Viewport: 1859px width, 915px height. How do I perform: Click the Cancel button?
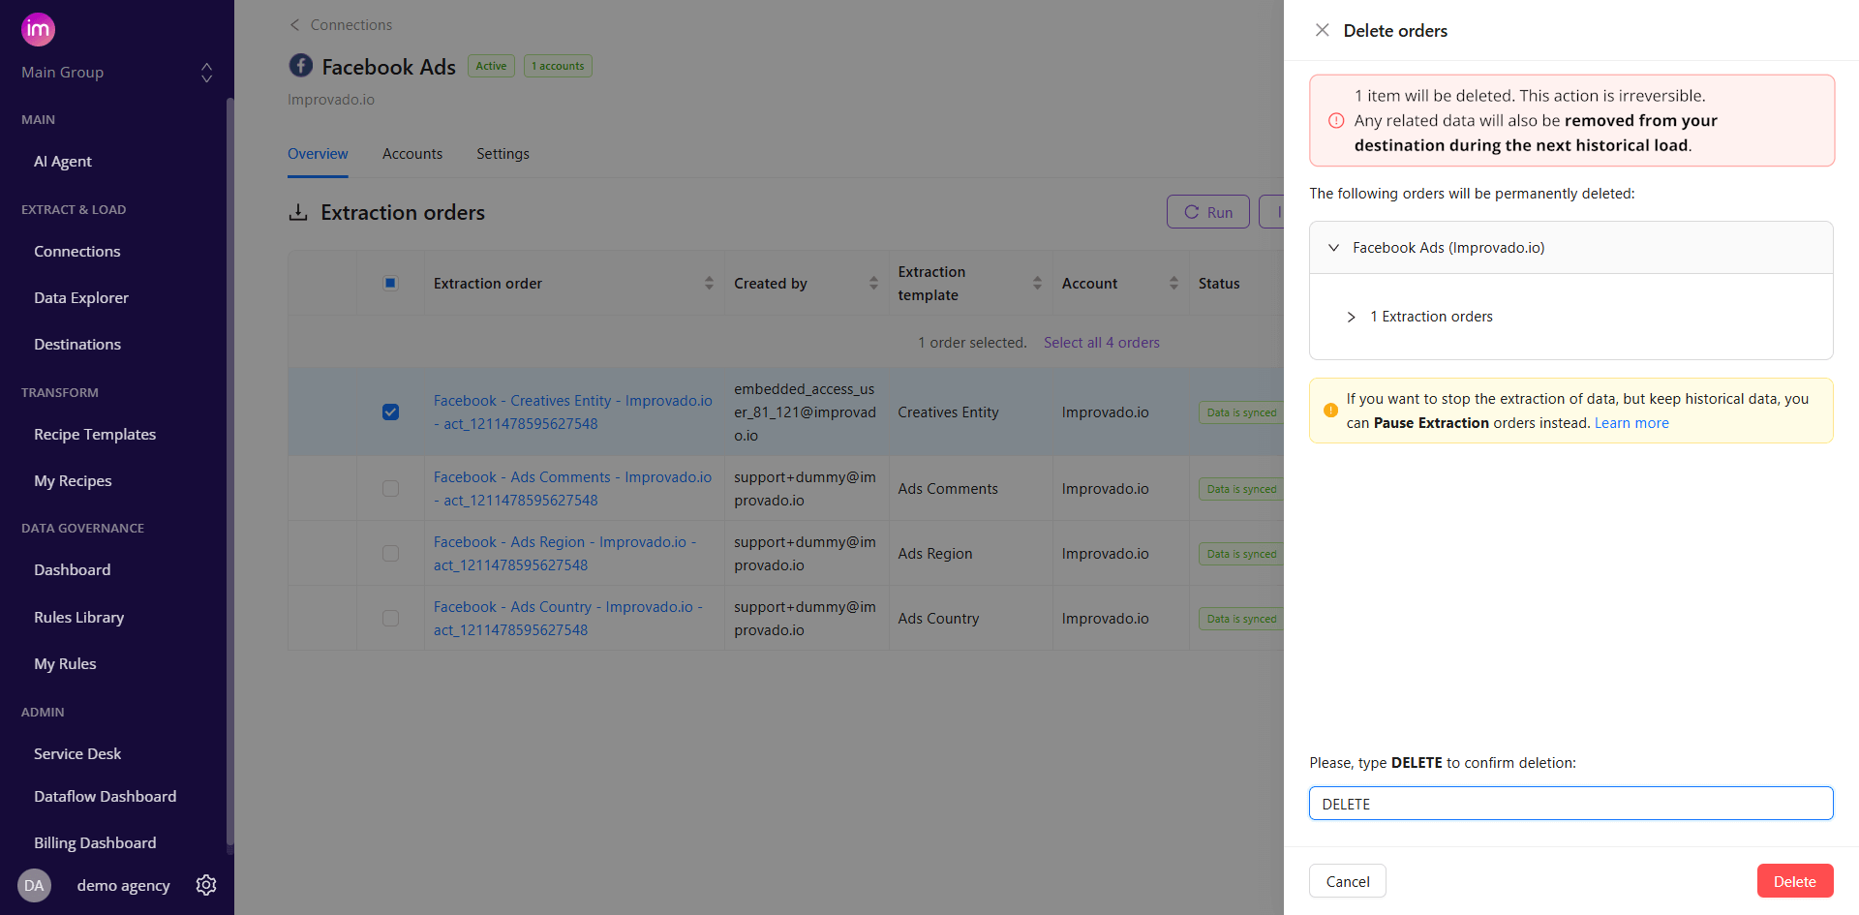click(x=1347, y=881)
